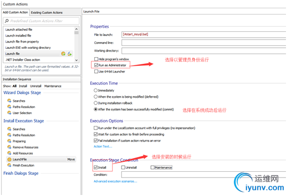287x196 pixels.
Task: Click the Command line input field
Action: pyautogui.click(x=204, y=43)
